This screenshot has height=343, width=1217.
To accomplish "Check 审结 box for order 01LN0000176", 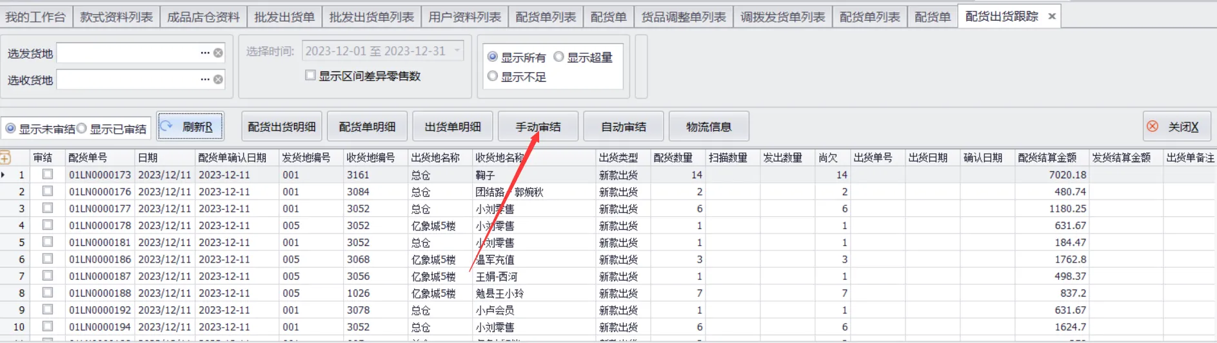I will (x=48, y=191).
